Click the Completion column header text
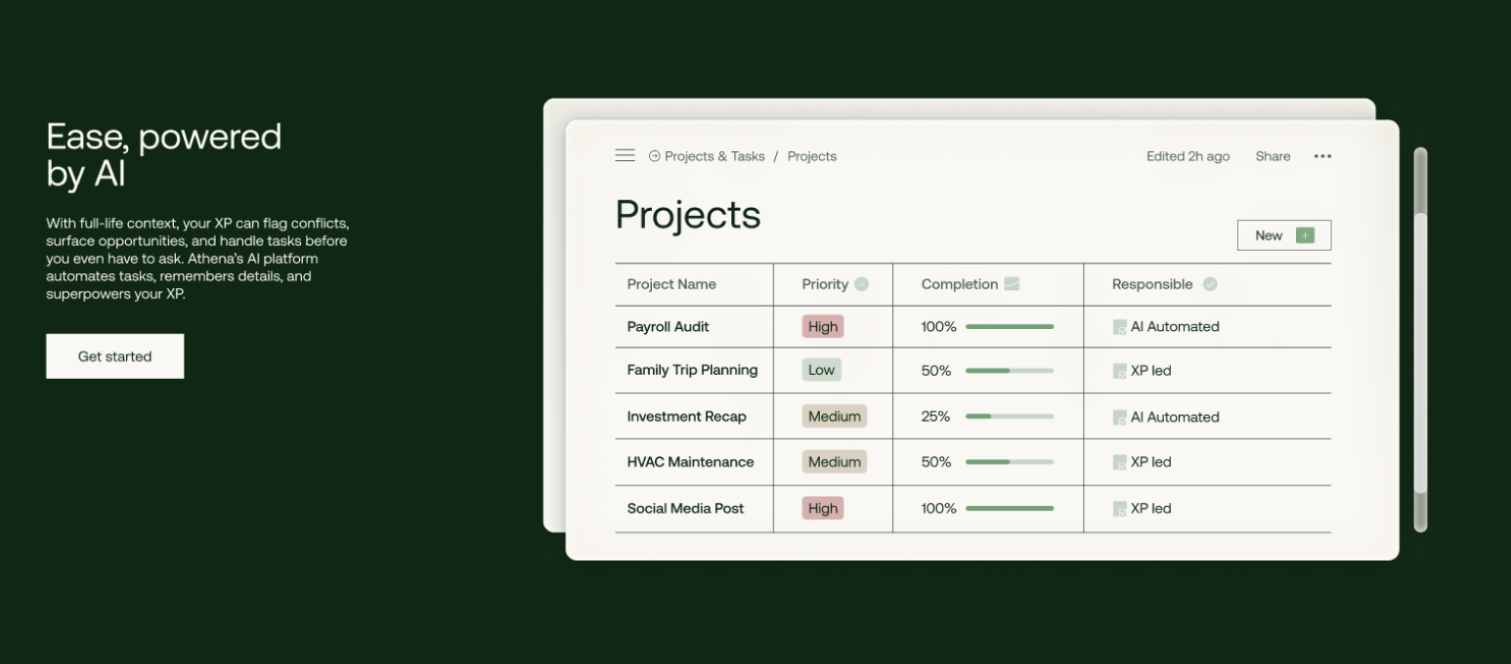 tap(960, 284)
